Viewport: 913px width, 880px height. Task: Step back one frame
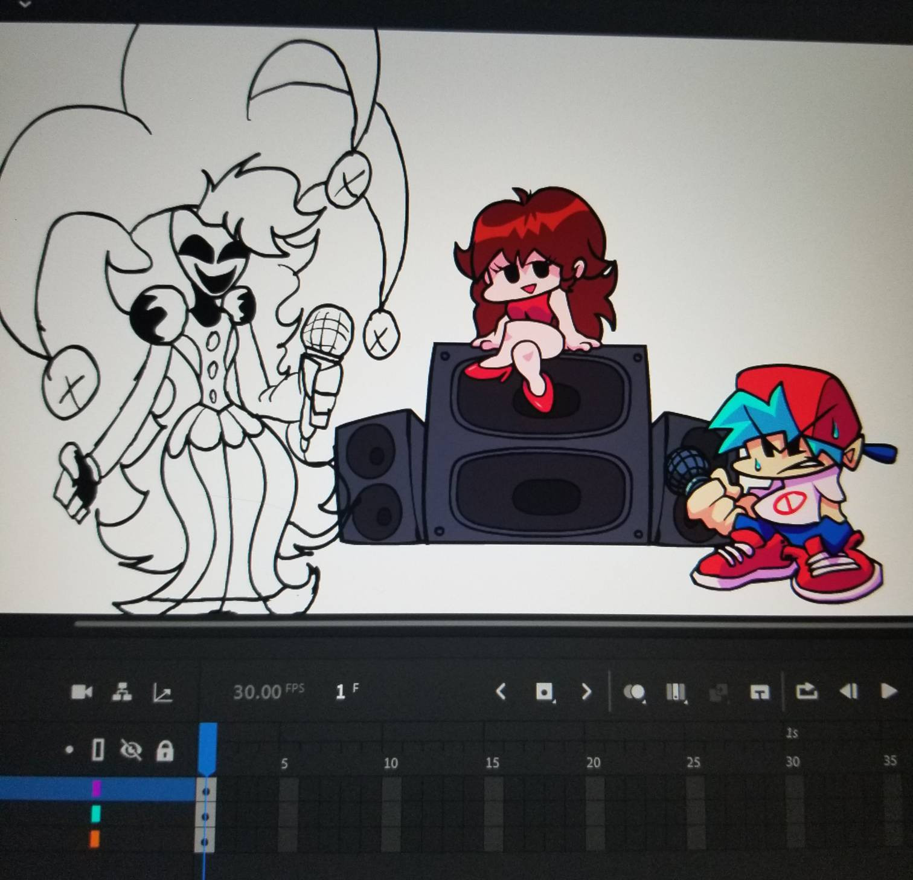[x=848, y=691]
